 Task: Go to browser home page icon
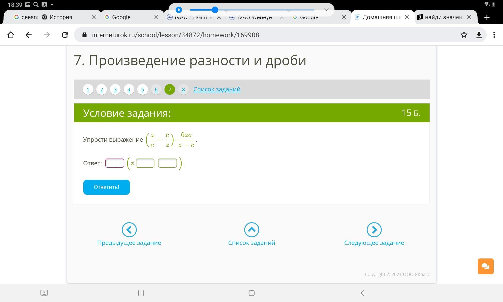(11, 35)
